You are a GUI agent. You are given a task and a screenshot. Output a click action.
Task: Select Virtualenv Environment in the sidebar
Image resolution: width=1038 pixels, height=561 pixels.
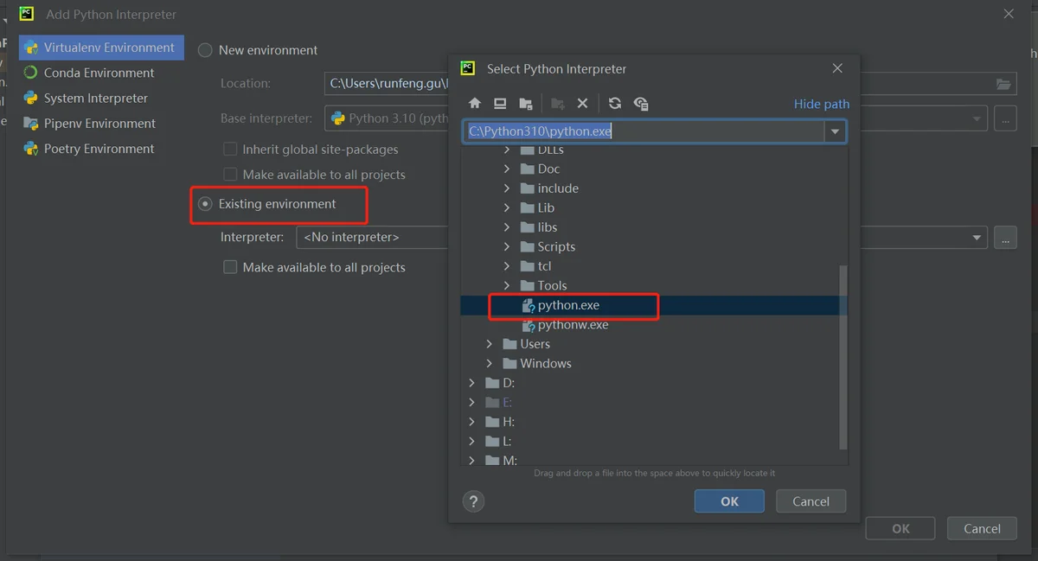click(101, 48)
